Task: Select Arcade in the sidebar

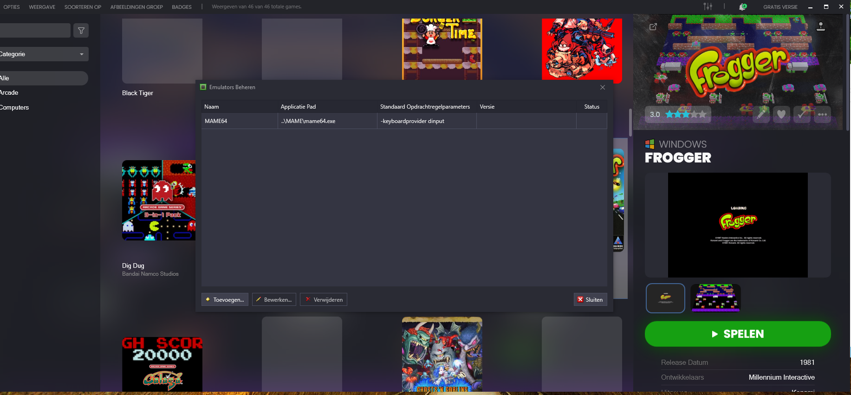Action: pyautogui.click(x=9, y=92)
